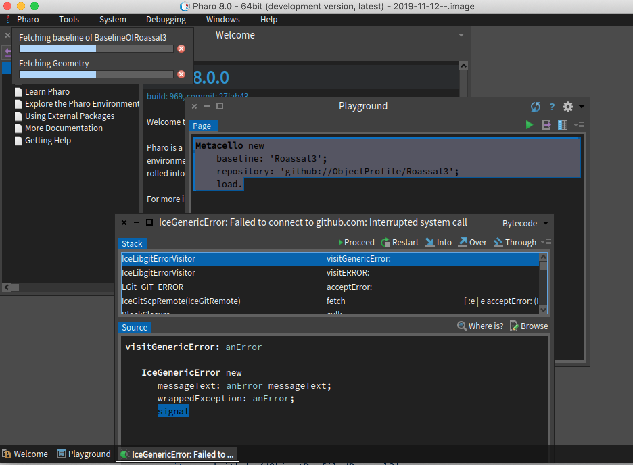Open the inspector pane icon in Playground
Screen dimensions: 633x465
pyautogui.click(x=562, y=125)
